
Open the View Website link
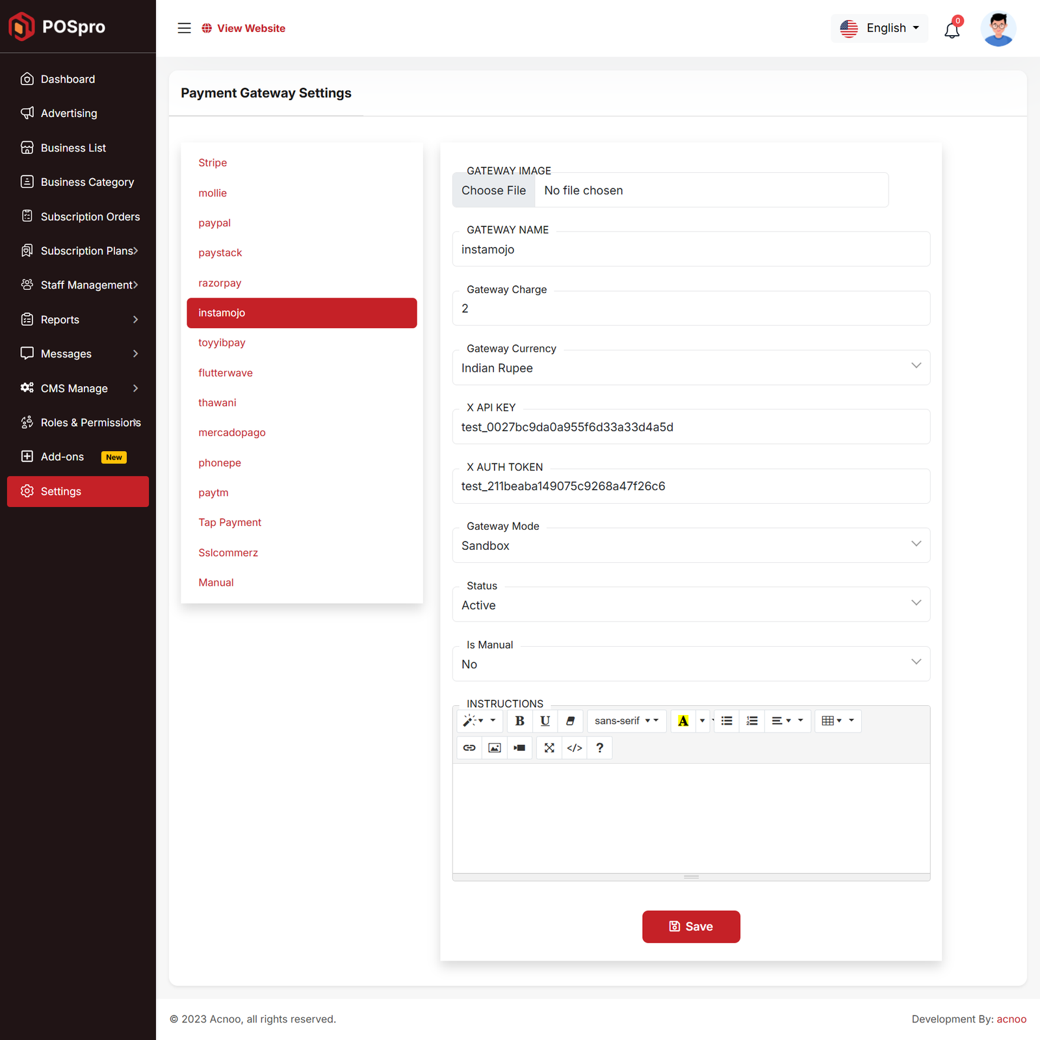tap(244, 28)
